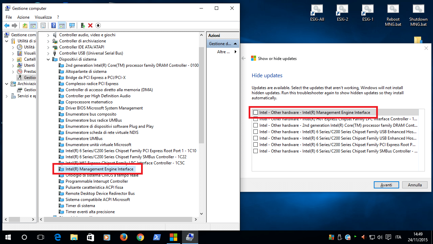Click the Back arrow in Gestione computer toolbar
Image resolution: width=433 pixels, height=244 pixels.
(x=7, y=25)
